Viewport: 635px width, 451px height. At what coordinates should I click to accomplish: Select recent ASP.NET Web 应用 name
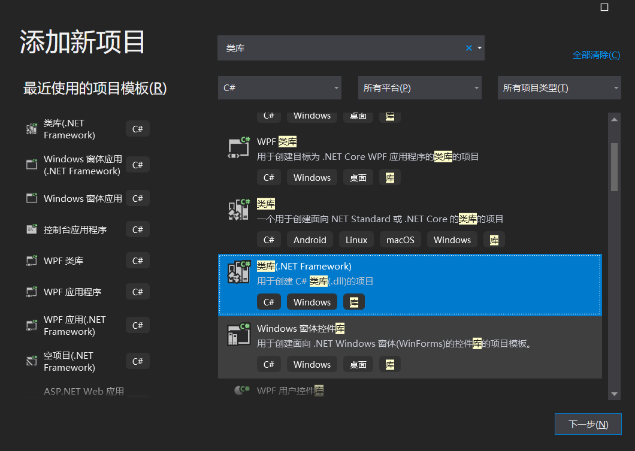(x=84, y=391)
